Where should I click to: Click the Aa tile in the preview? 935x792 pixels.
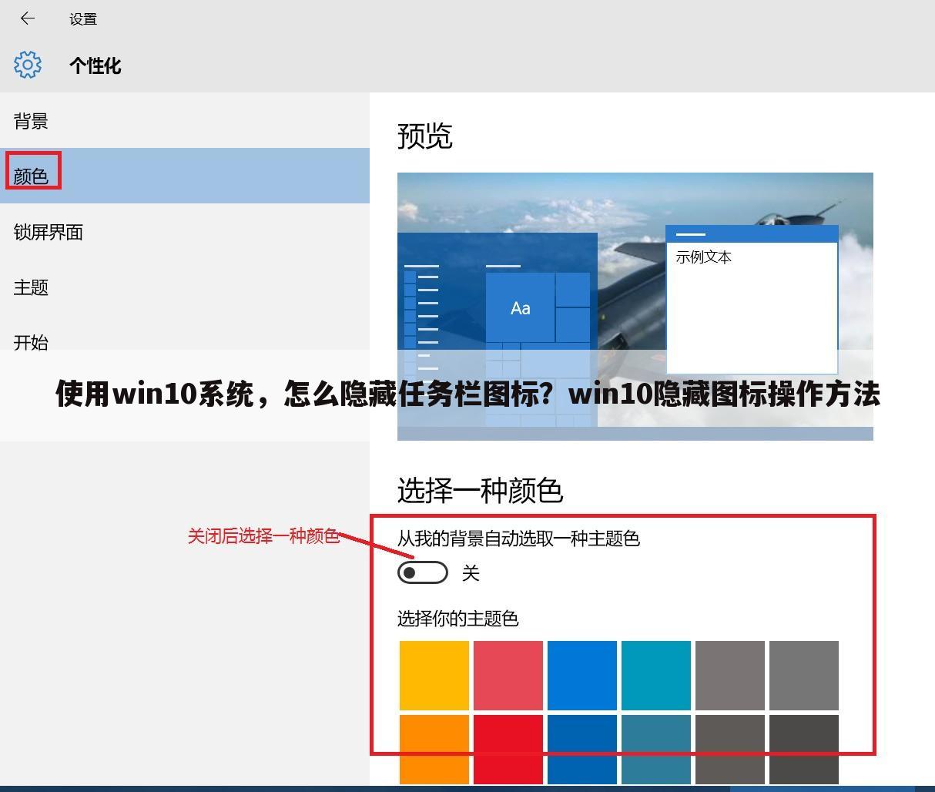pos(521,308)
